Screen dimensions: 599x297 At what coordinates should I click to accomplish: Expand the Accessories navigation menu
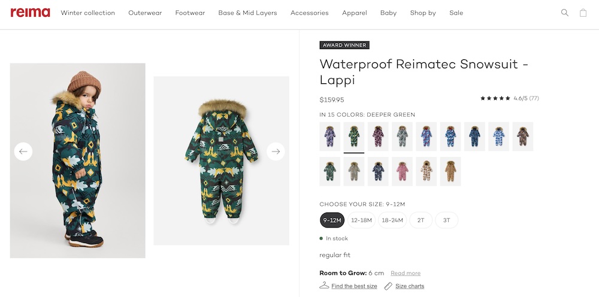(309, 13)
